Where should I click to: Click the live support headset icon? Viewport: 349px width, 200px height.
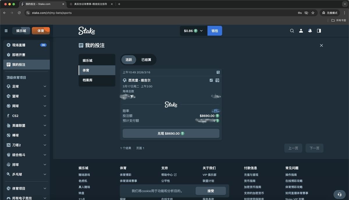click(x=339, y=194)
